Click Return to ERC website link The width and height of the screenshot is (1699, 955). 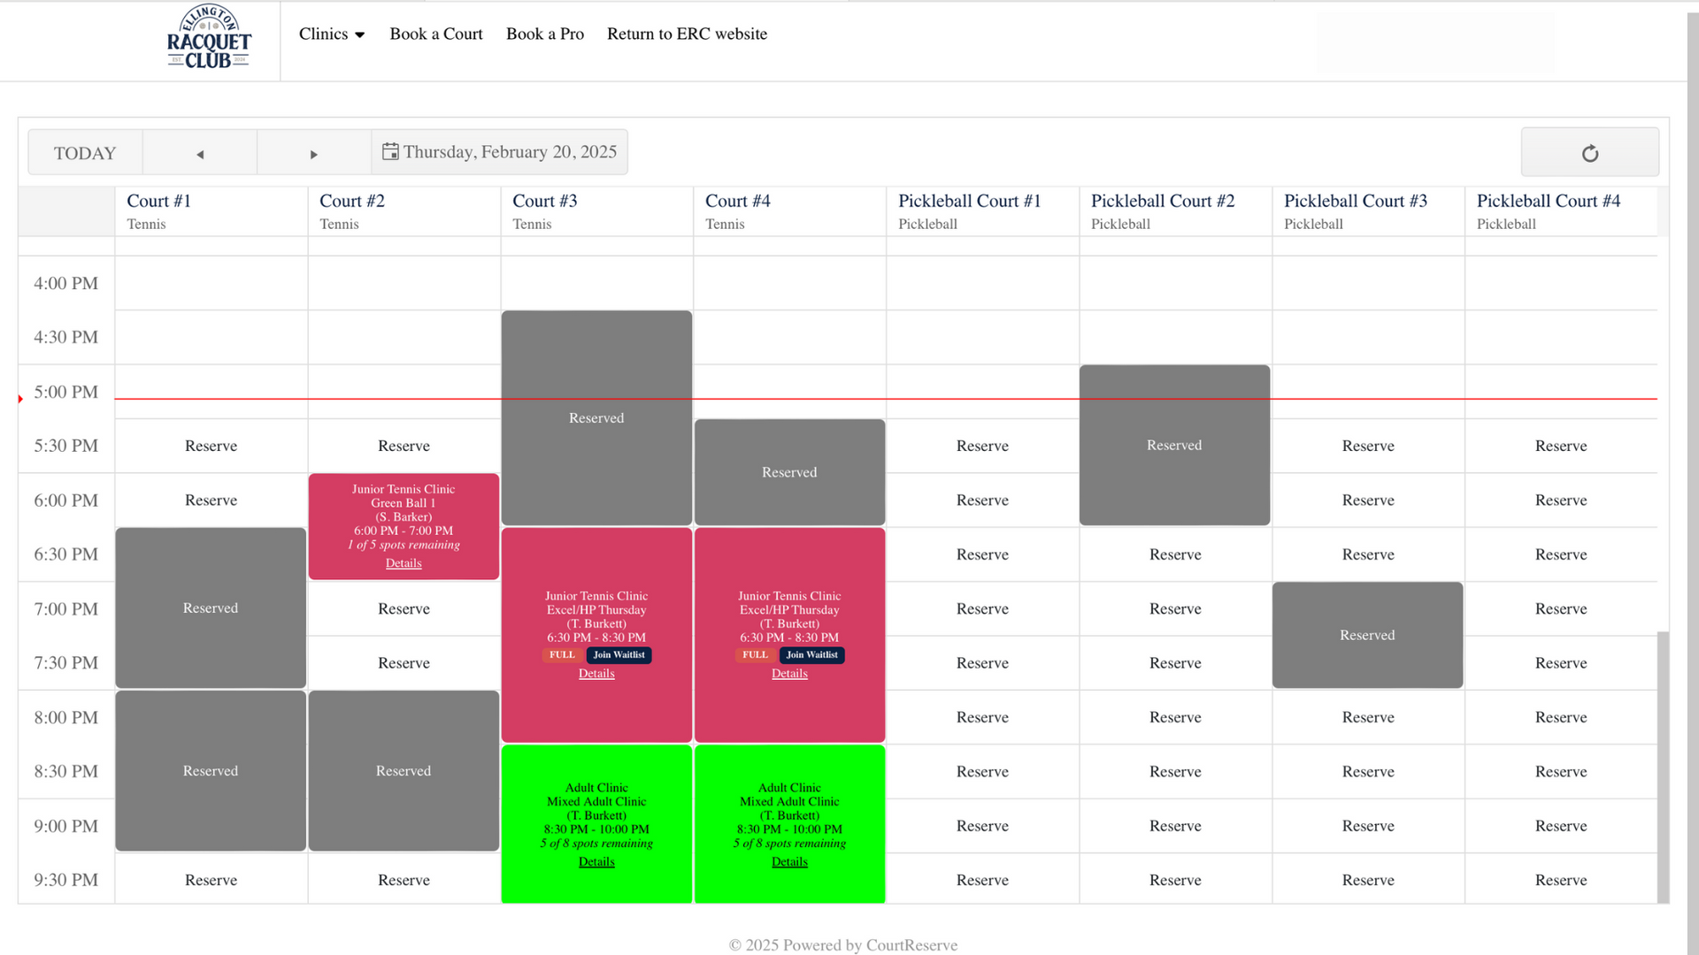[x=687, y=34]
